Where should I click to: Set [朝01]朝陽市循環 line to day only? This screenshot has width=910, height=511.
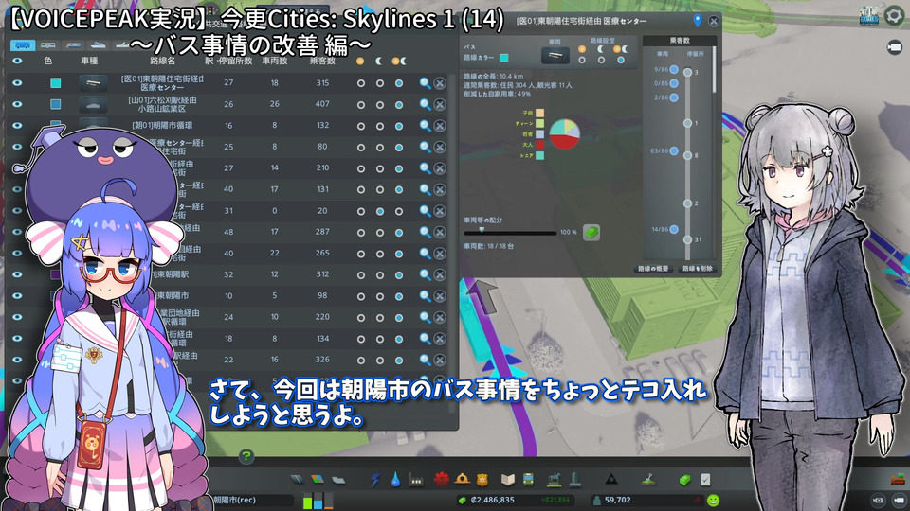361,126
